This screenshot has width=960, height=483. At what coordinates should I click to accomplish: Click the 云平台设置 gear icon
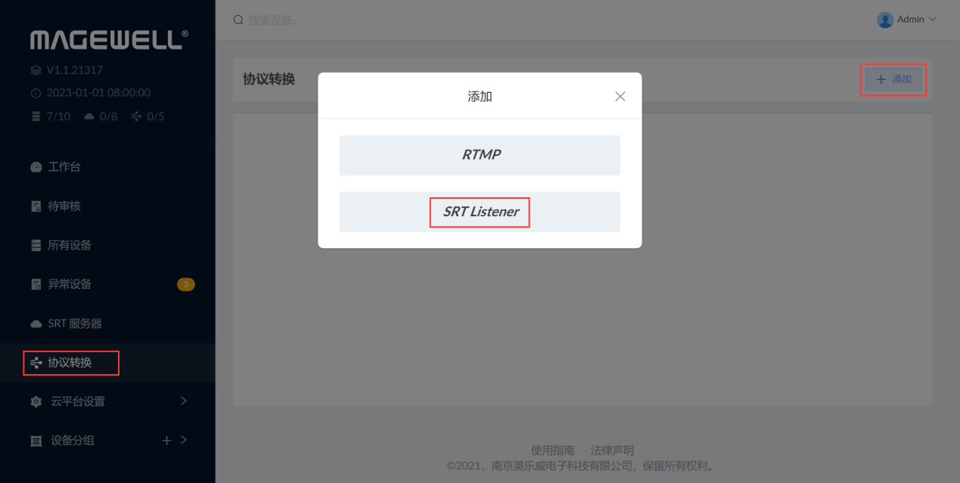pyautogui.click(x=36, y=402)
